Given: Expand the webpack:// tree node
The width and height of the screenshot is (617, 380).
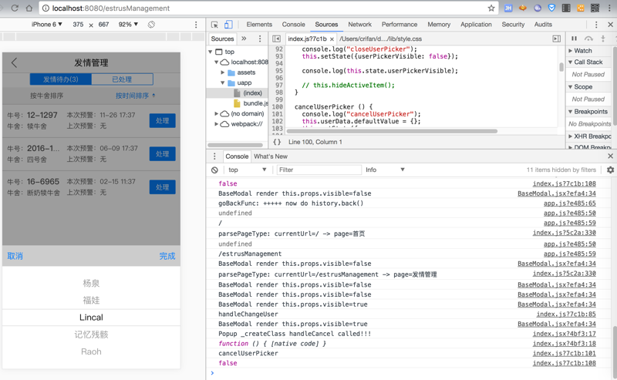Looking at the screenshot, I should pyautogui.click(x=217, y=123).
